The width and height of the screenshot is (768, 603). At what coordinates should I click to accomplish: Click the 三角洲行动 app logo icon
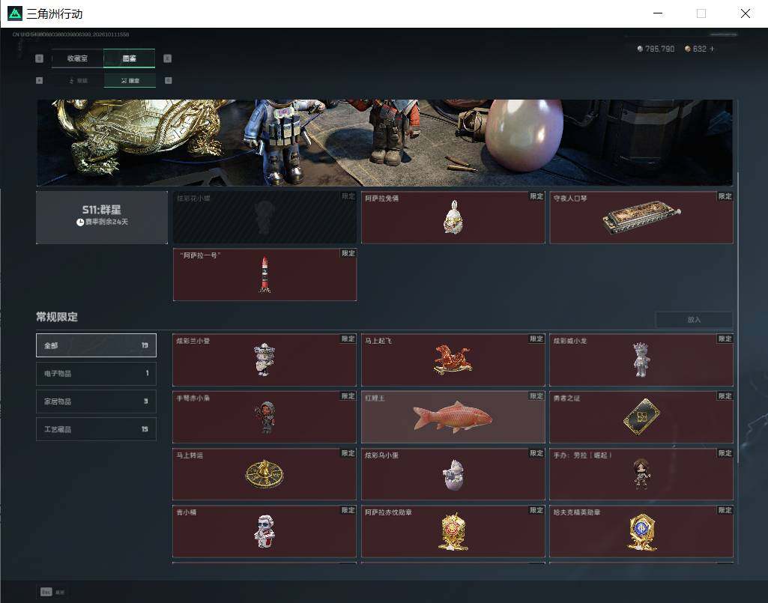15,13
